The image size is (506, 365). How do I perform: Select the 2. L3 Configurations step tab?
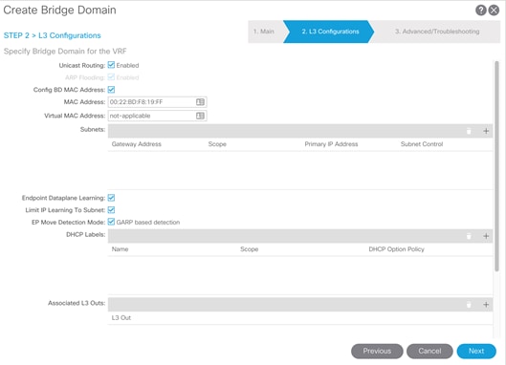pos(330,32)
